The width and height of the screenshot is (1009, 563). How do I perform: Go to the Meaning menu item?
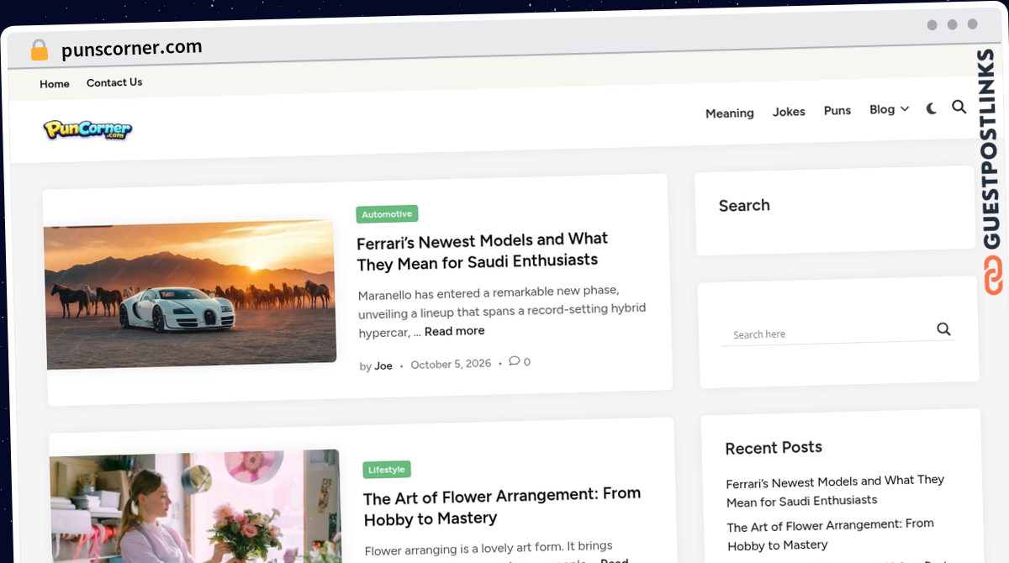(x=729, y=113)
